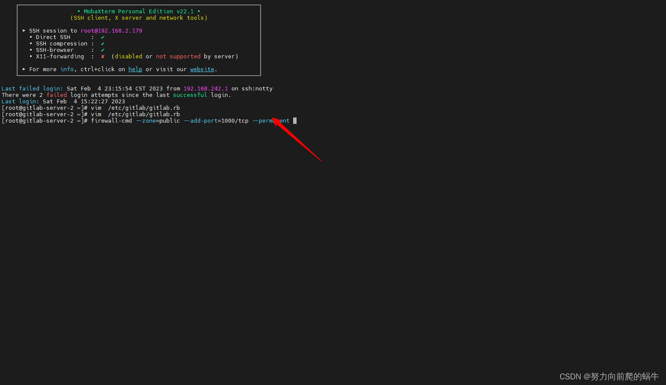Screen dimensions: 666x385
Task: Click the "X11-forwarding" label
Action: coord(60,57)
